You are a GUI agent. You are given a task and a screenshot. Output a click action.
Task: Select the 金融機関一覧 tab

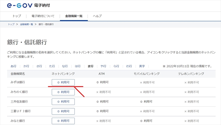click(x=74, y=16)
